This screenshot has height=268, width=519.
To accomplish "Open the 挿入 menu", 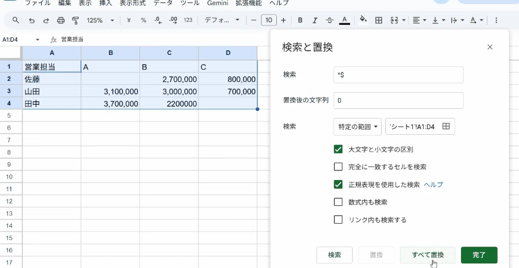I will click(106, 3).
